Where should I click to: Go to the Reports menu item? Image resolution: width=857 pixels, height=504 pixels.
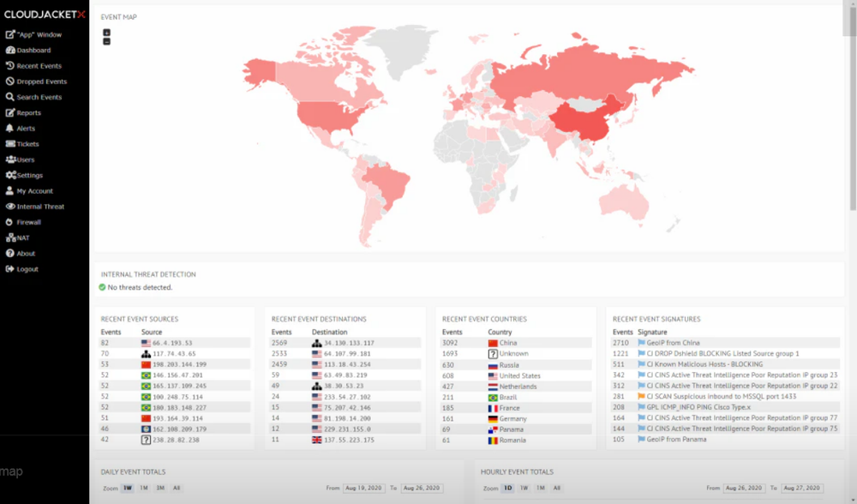(x=28, y=112)
